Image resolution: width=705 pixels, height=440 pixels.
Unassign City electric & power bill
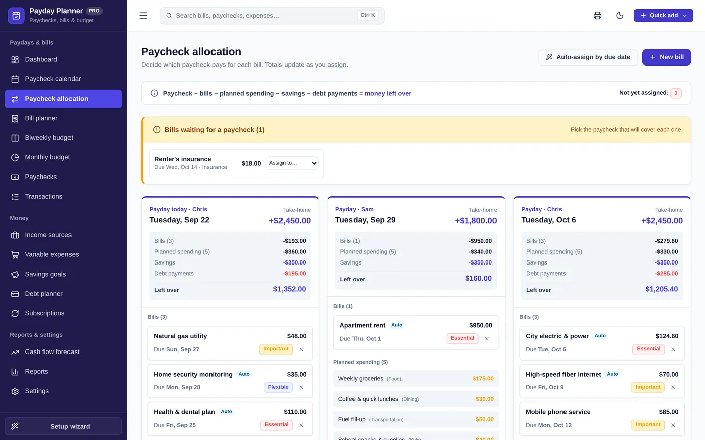[x=673, y=349]
